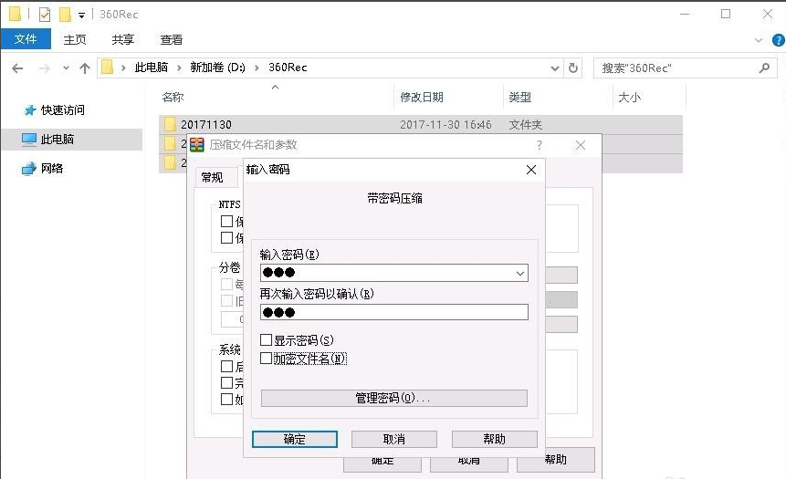The image size is (786, 479).
Task: Click the new folder icon in title bar
Action: tap(65, 15)
